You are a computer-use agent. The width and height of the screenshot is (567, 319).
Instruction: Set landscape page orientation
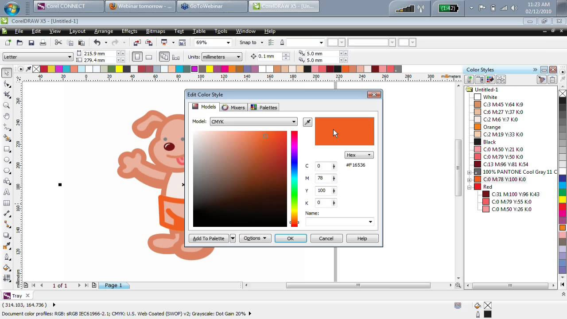click(148, 57)
